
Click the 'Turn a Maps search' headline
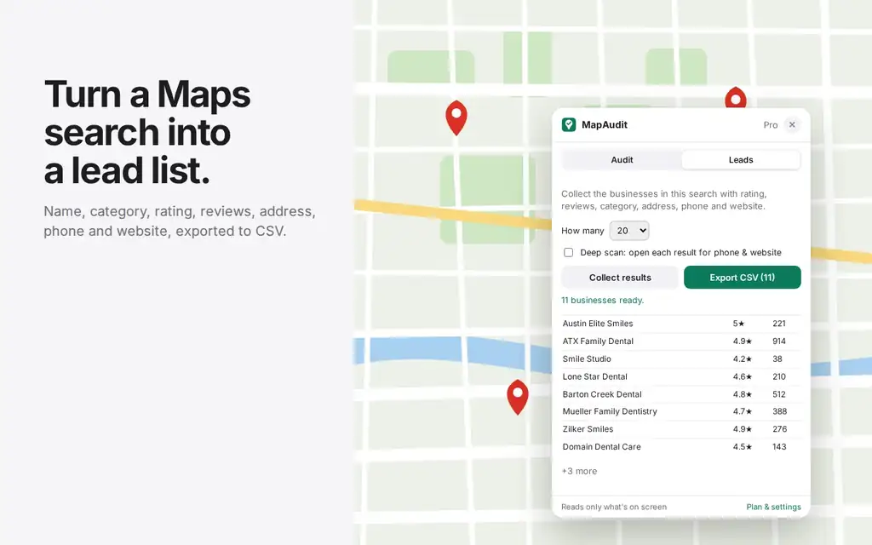[147, 132]
